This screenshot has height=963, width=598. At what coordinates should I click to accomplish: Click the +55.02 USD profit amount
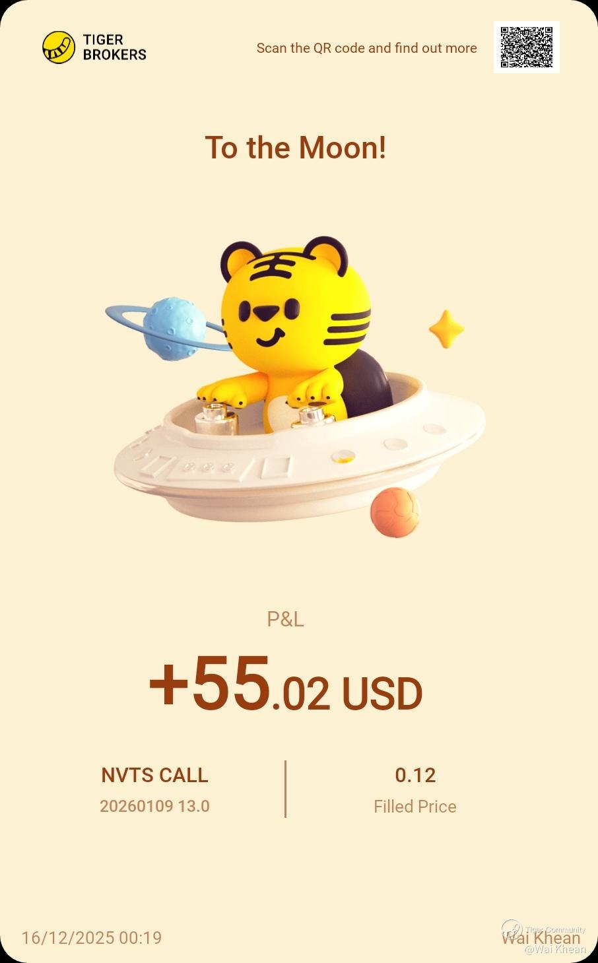click(x=285, y=684)
